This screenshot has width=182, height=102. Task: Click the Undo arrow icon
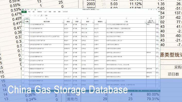(x=28, y=9)
